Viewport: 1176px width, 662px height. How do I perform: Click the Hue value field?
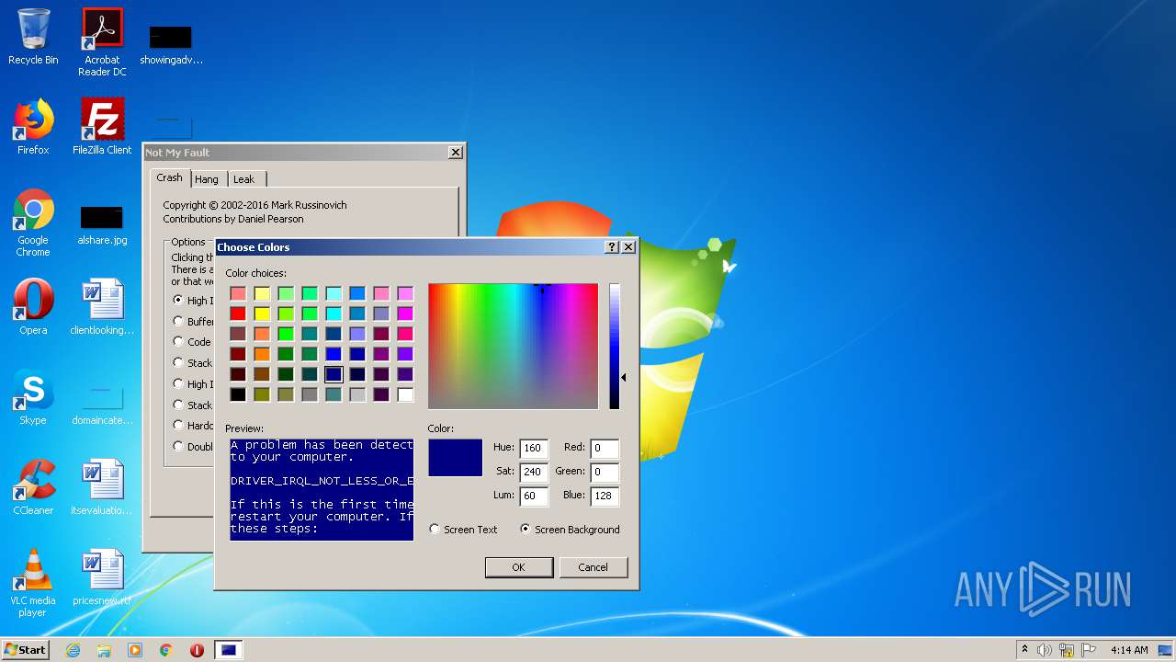[534, 449]
